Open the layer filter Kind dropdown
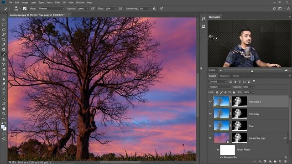This screenshot has height=164, width=292. click(x=218, y=82)
